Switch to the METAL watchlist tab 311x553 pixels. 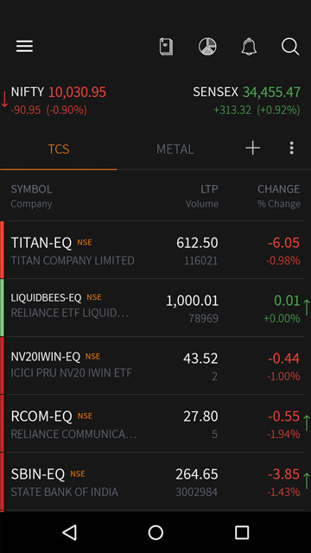click(x=175, y=149)
